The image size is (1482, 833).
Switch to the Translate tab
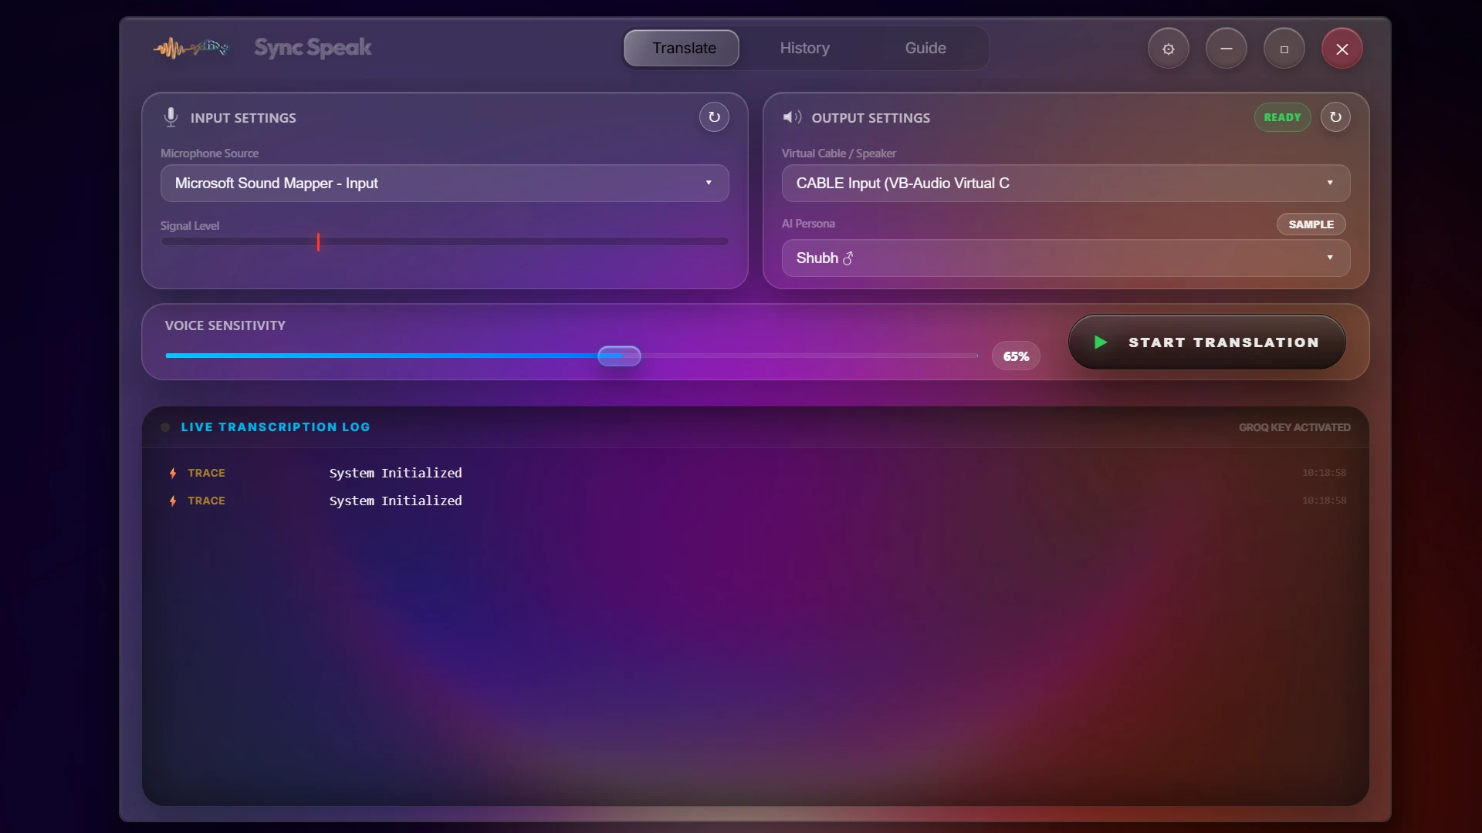click(x=682, y=48)
